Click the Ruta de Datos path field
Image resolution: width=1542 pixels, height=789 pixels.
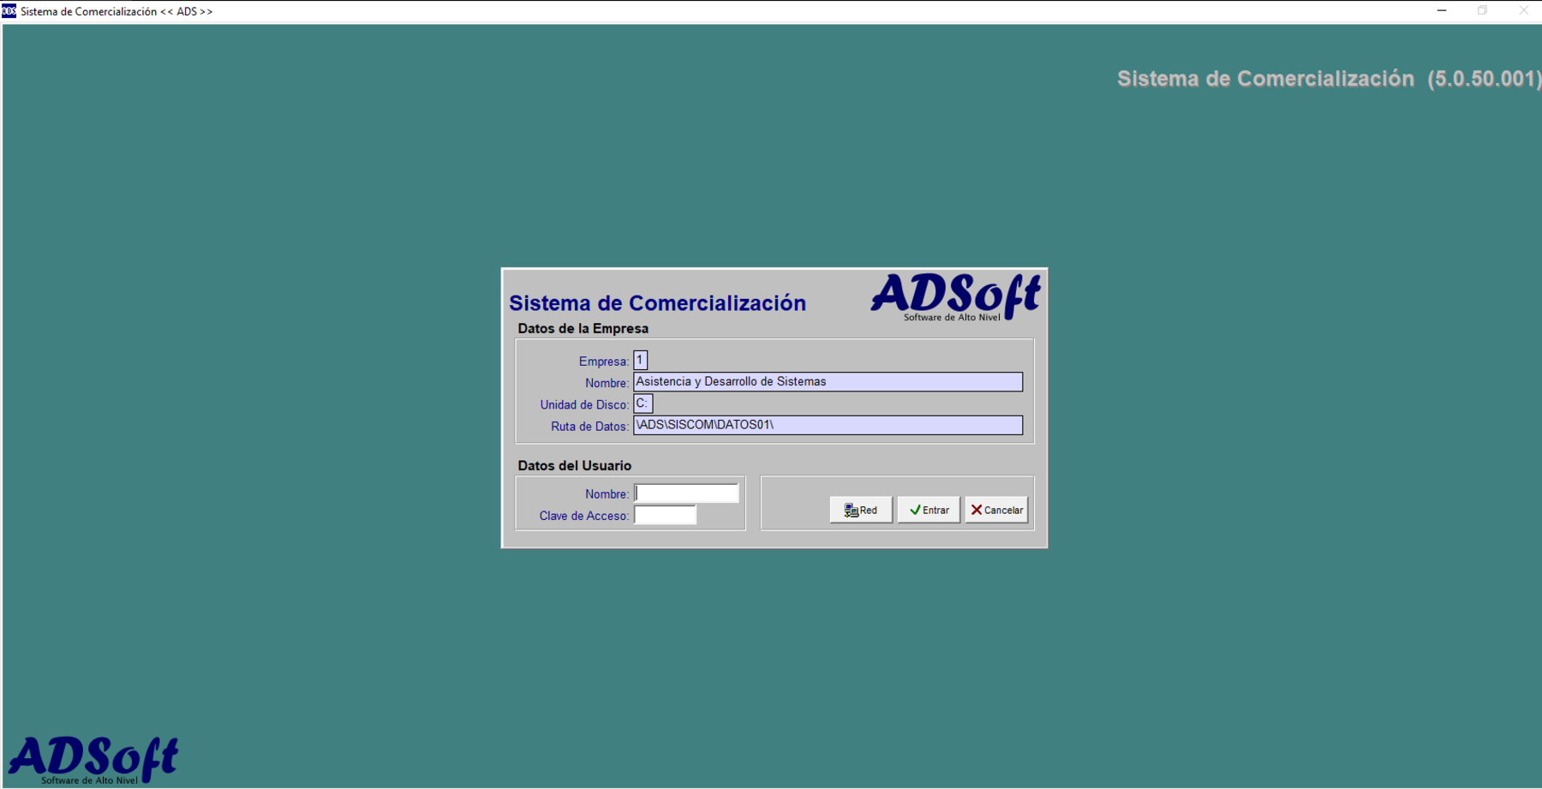[x=828, y=425]
